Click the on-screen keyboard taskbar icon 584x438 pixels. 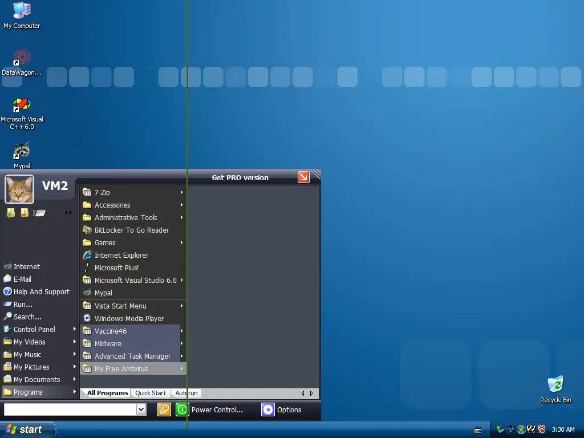tap(478, 430)
